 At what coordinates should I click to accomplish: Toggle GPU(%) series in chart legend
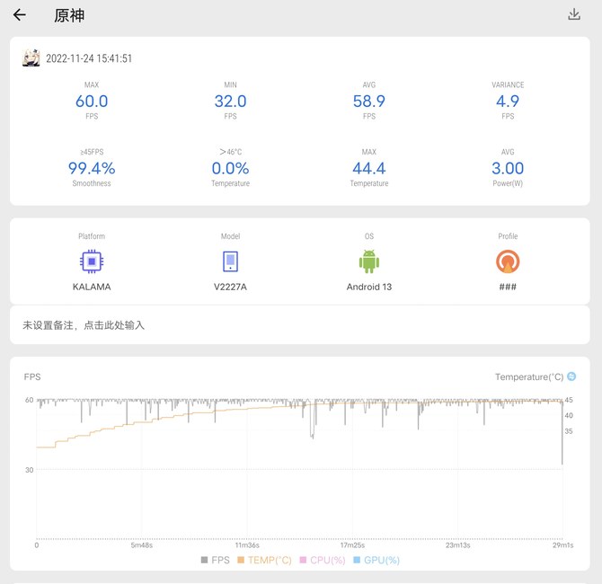(x=376, y=561)
